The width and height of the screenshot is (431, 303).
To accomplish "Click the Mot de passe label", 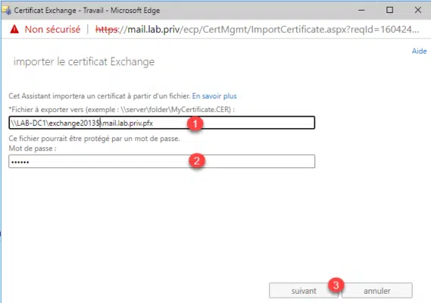I will (33, 148).
